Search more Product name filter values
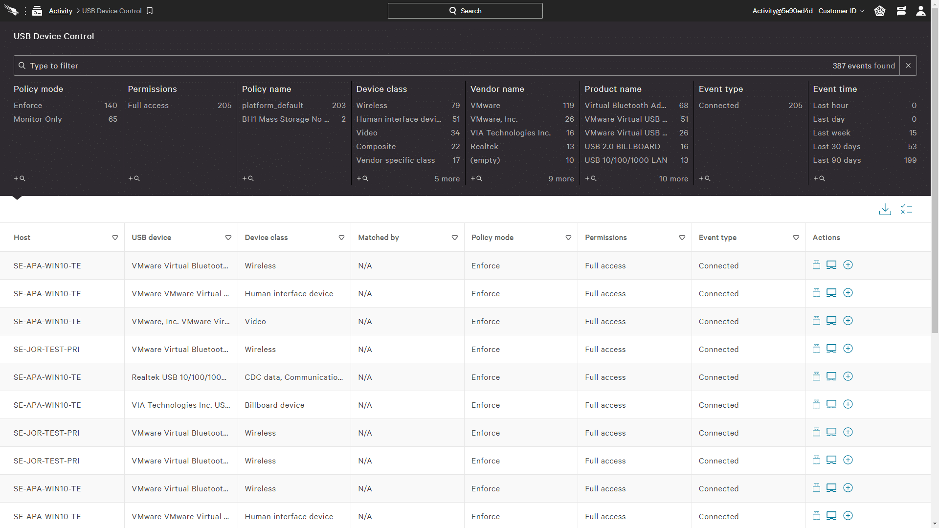The height and width of the screenshot is (528, 939). [x=591, y=178]
